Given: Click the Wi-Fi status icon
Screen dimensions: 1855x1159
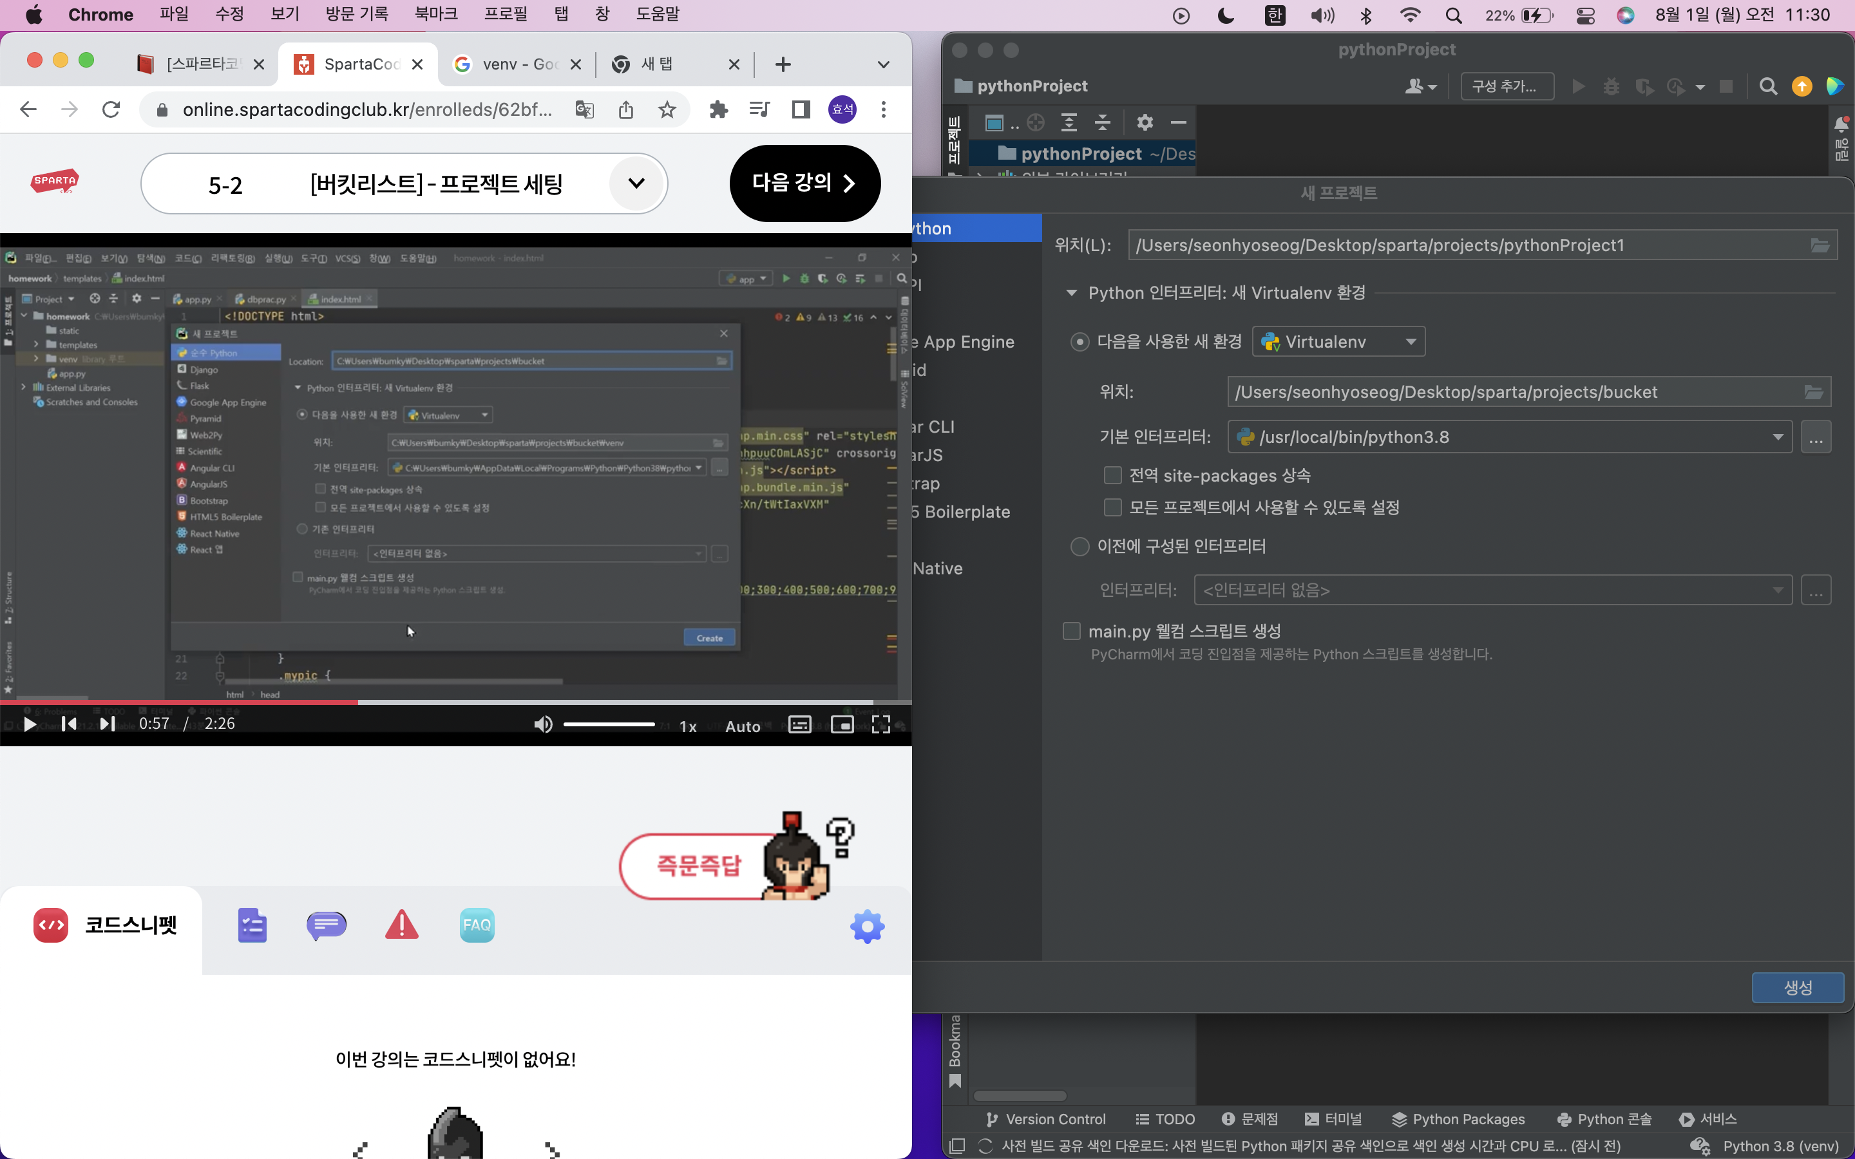Looking at the screenshot, I should click(x=1410, y=15).
